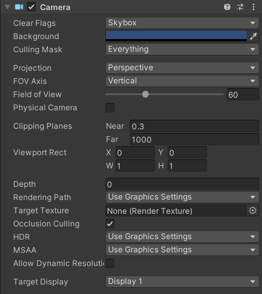This screenshot has height=294, width=262.
Task: Click the Near clipping plane input field
Action: [195, 126]
